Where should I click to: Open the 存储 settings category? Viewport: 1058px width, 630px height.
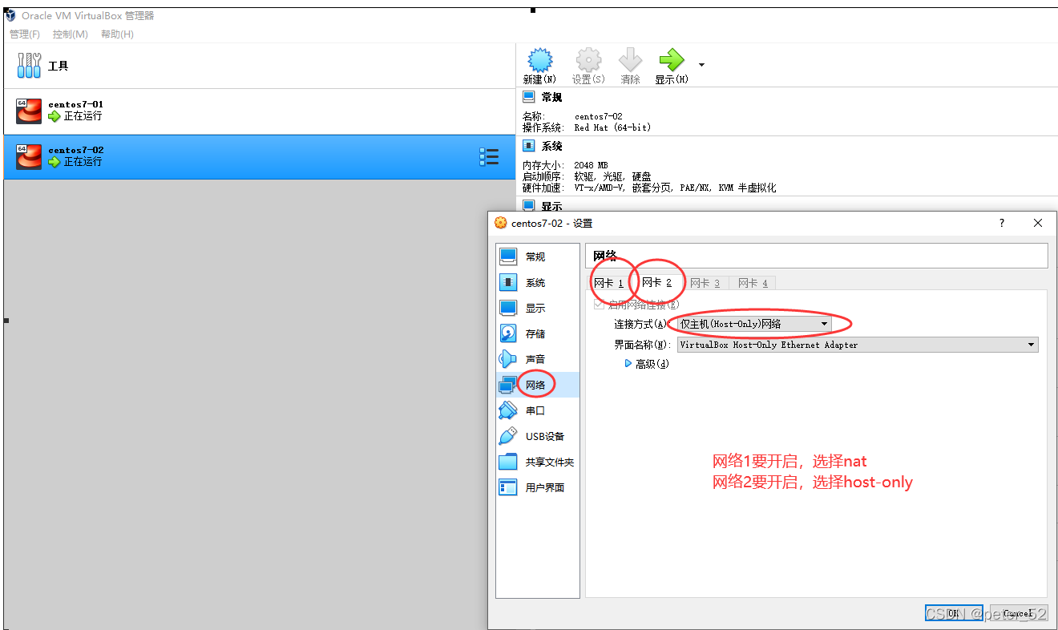click(537, 333)
